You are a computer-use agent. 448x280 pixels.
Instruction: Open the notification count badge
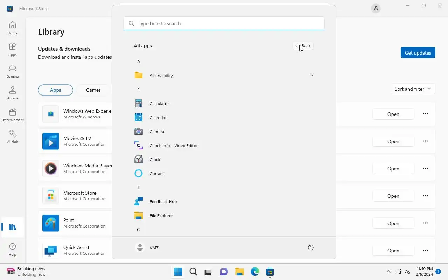coord(438,272)
